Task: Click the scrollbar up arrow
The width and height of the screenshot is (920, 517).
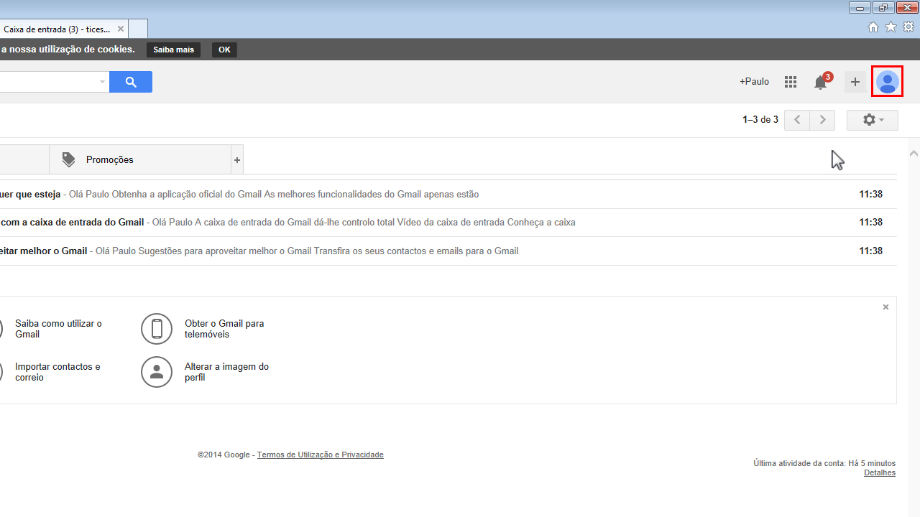Action: point(914,153)
